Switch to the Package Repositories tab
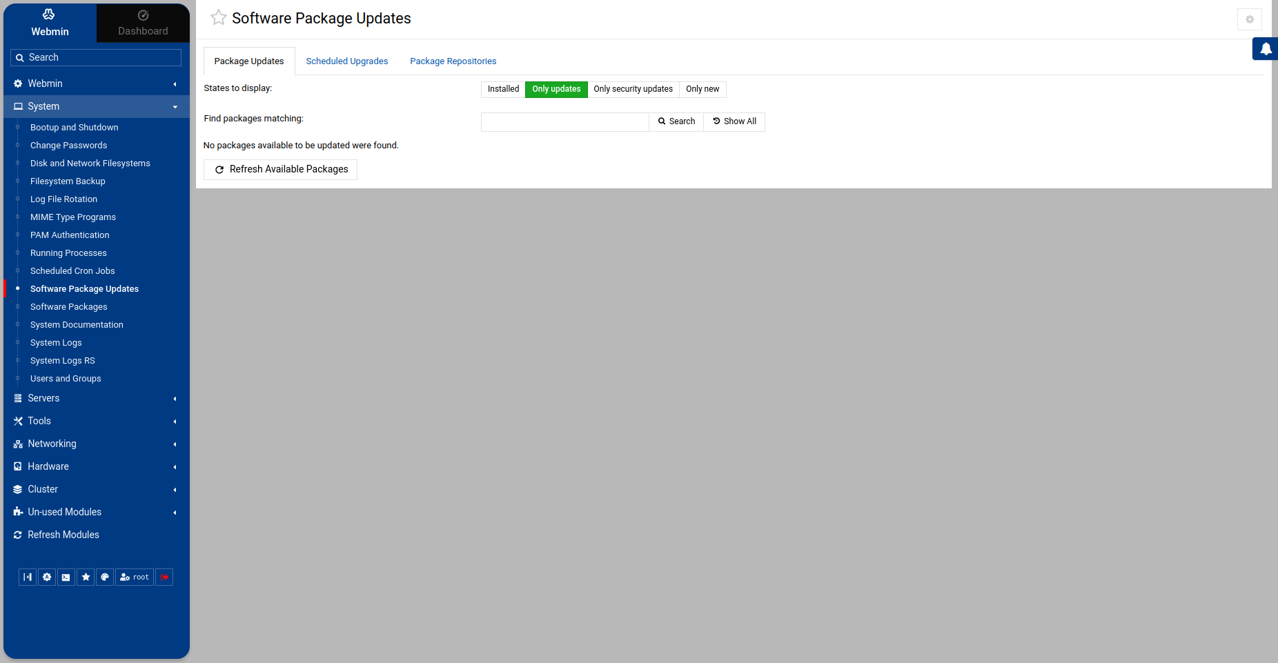The height and width of the screenshot is (663, 1278). tap(453, 61)
